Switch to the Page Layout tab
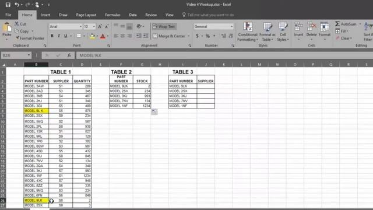This screenshot has width=373, height=210. tap(86, 15)
